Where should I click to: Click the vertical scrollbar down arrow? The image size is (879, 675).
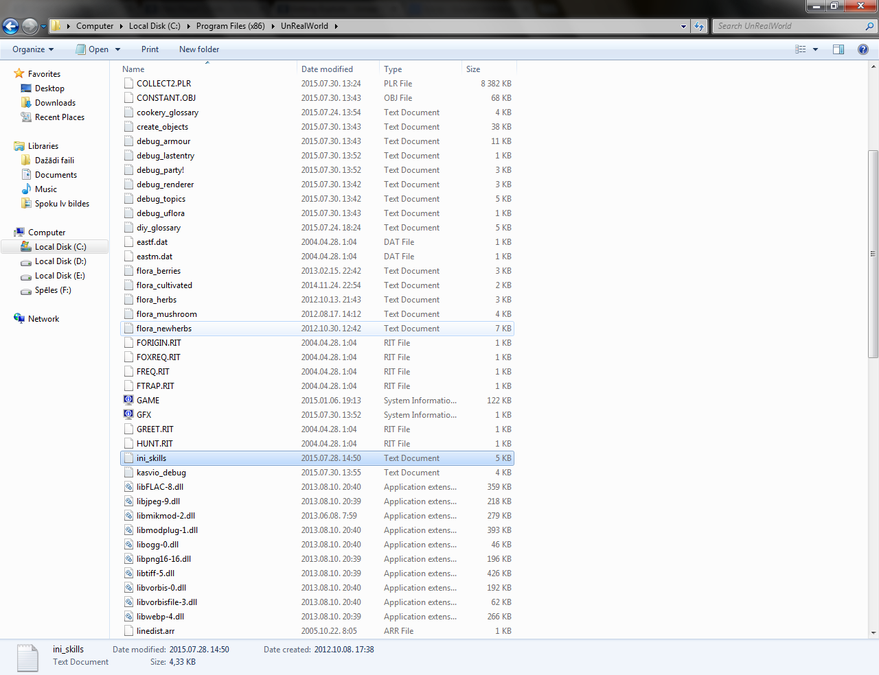874,633
